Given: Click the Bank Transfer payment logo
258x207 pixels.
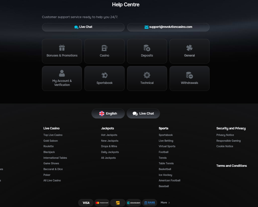Looking at the screenshot, I should click(150, 203).
